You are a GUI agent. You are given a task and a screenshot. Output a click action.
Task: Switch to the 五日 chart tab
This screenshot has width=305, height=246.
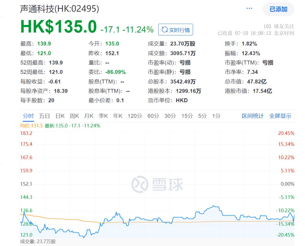click(44, 116)
